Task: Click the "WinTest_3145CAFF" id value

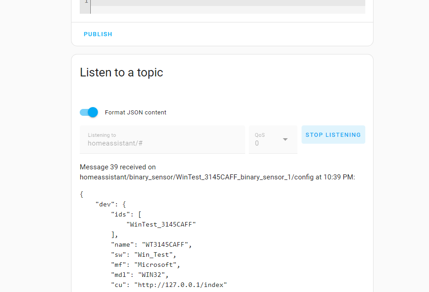Action: [161, 224]
